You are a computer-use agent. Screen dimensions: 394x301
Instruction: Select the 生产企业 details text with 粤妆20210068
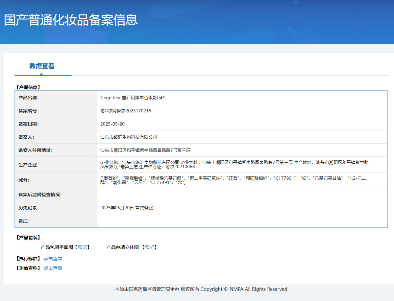[234, 164]
